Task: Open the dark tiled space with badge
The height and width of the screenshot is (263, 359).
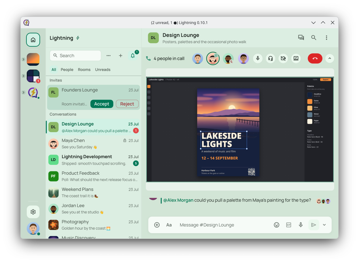Action: click(33, 76)
